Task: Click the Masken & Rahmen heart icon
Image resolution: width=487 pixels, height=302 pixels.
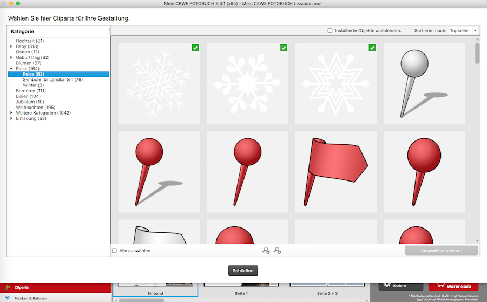Action: 7,298
